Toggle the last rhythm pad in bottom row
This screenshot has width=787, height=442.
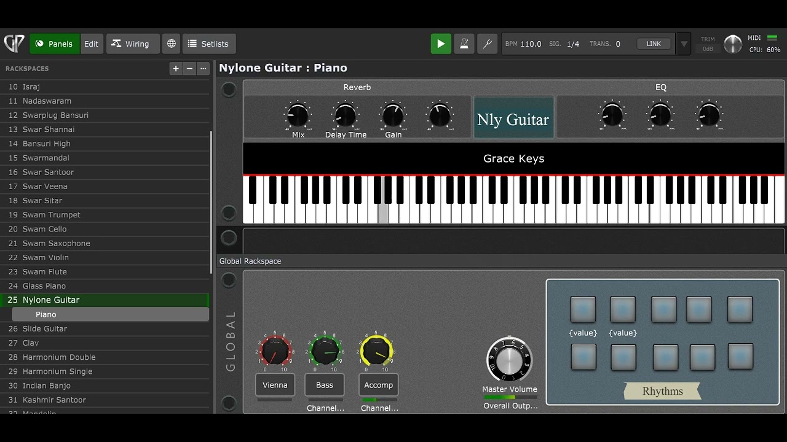pyautogui.click(x=740, y=356)
